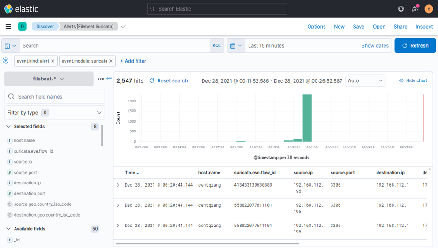The width and height of the screenshot is (438, 248).
Task: Open index pattern options dots icon
Action: (x=100, y=79)
